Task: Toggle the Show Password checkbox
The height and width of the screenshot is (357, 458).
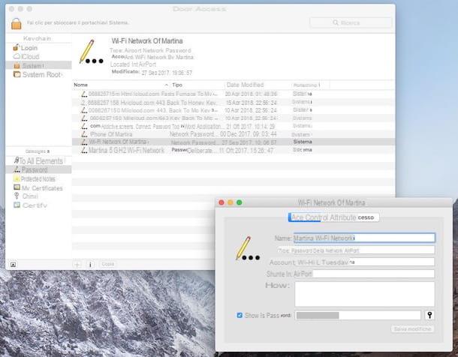Action: (x=240, y=315)
